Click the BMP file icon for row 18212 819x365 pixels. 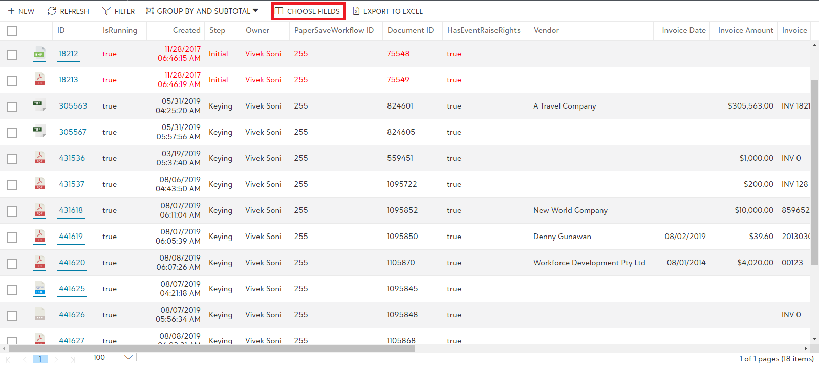39,53
